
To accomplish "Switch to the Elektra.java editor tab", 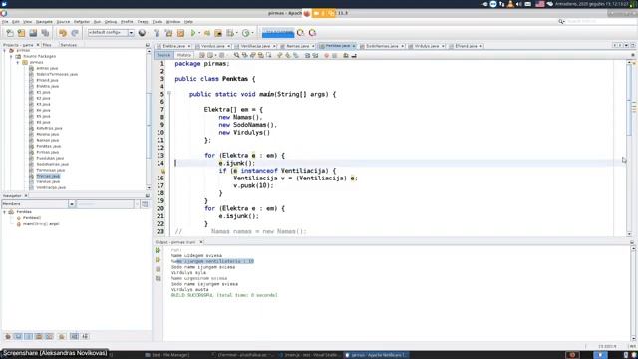I will [x=174, y=46].
